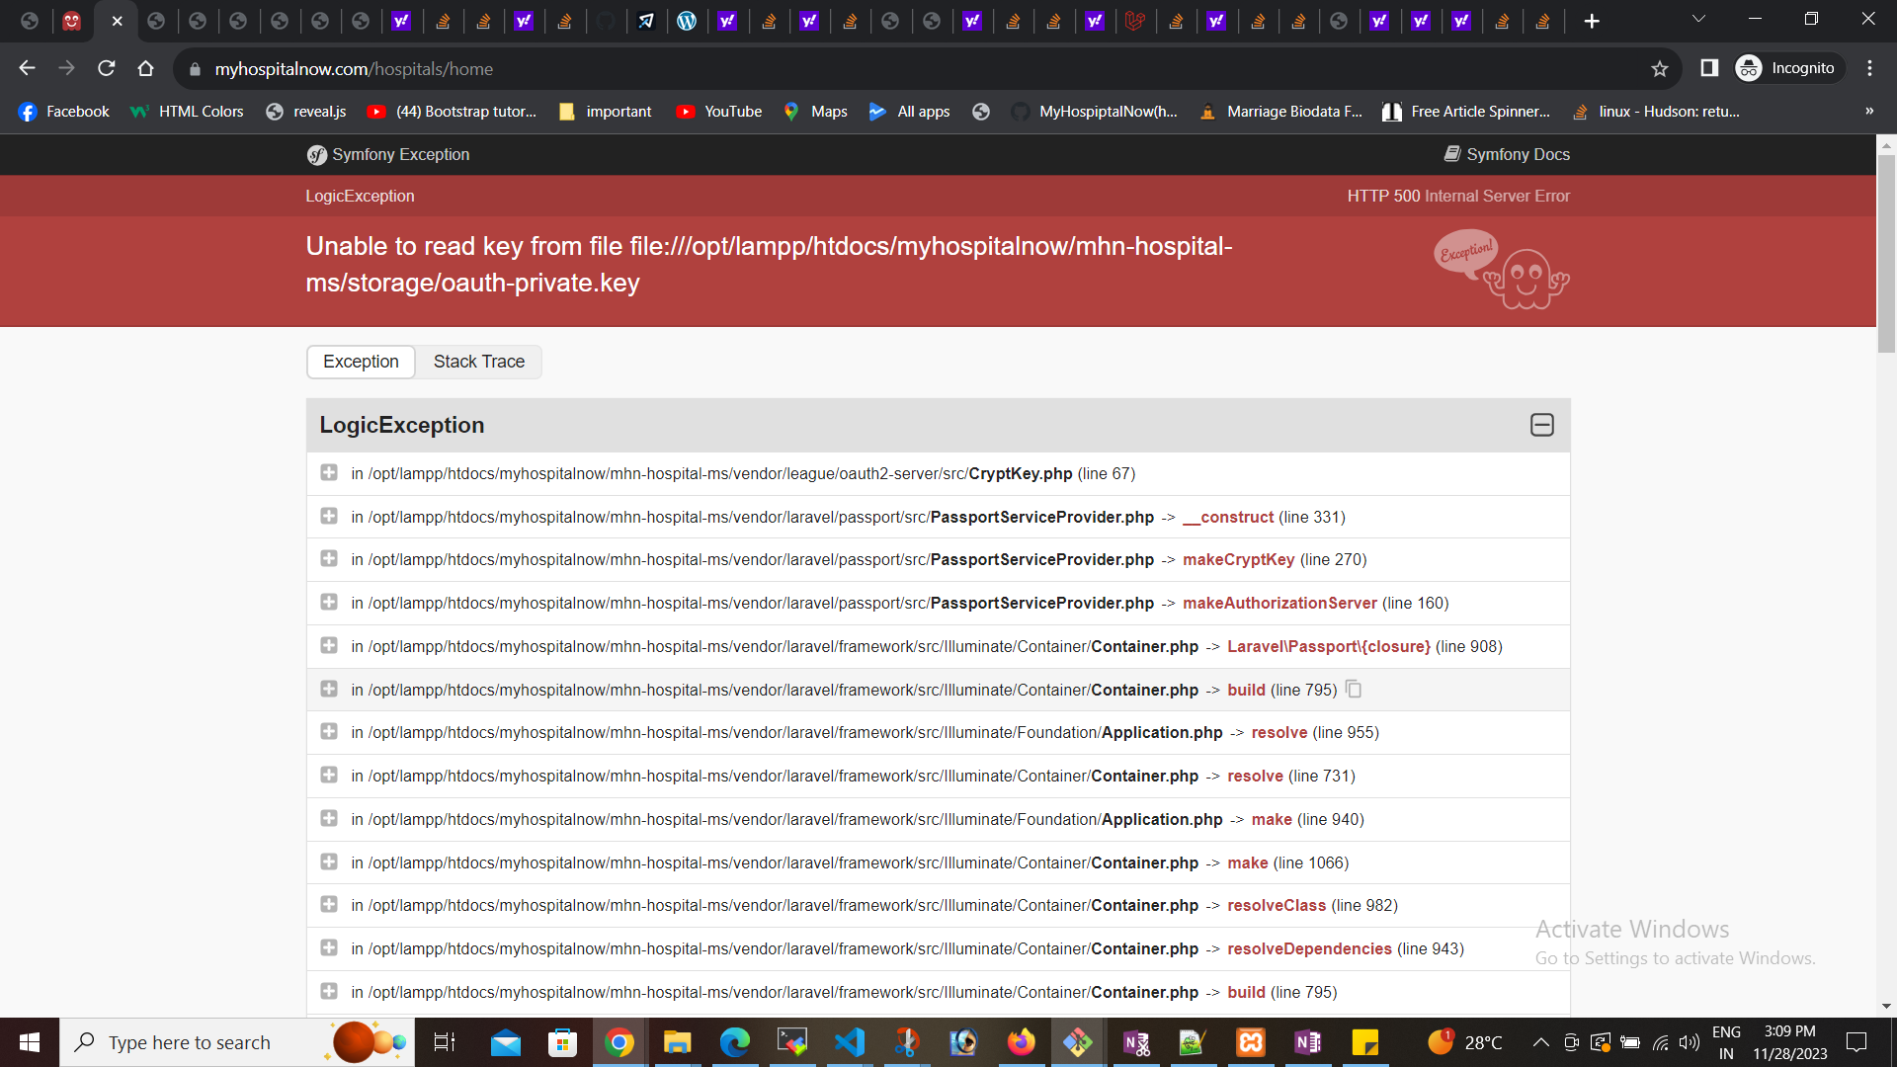The height and width of the screenshot is (1067, 1897).
Task: Open a new browser tab
Action: coord(1591,21)
